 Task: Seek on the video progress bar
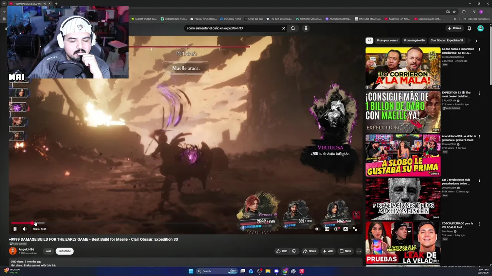[x=28, y=223]
